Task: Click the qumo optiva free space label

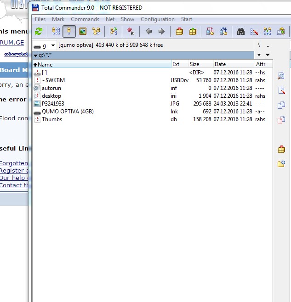Action: tap(111, 45)
